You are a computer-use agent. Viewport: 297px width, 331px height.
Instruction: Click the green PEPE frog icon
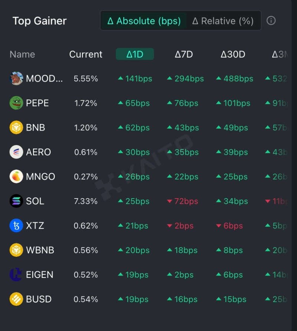pos(16,103)
